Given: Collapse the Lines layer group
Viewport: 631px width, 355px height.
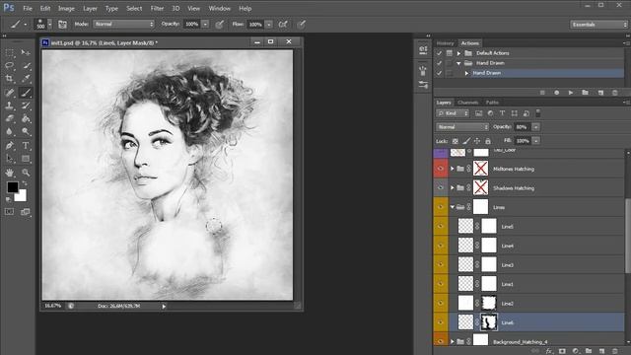Looking at the screenshot, I should click(x=453, y=207).
